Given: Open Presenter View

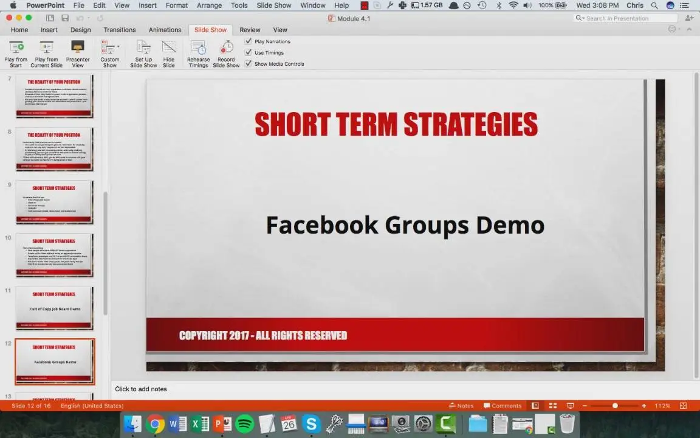Looking at the screenshot, I should 78,54.
